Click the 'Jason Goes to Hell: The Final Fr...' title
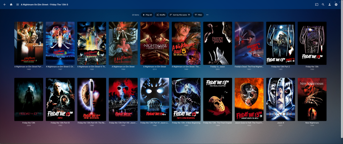Viewport: 343px width, 144px height. point(249,123)
